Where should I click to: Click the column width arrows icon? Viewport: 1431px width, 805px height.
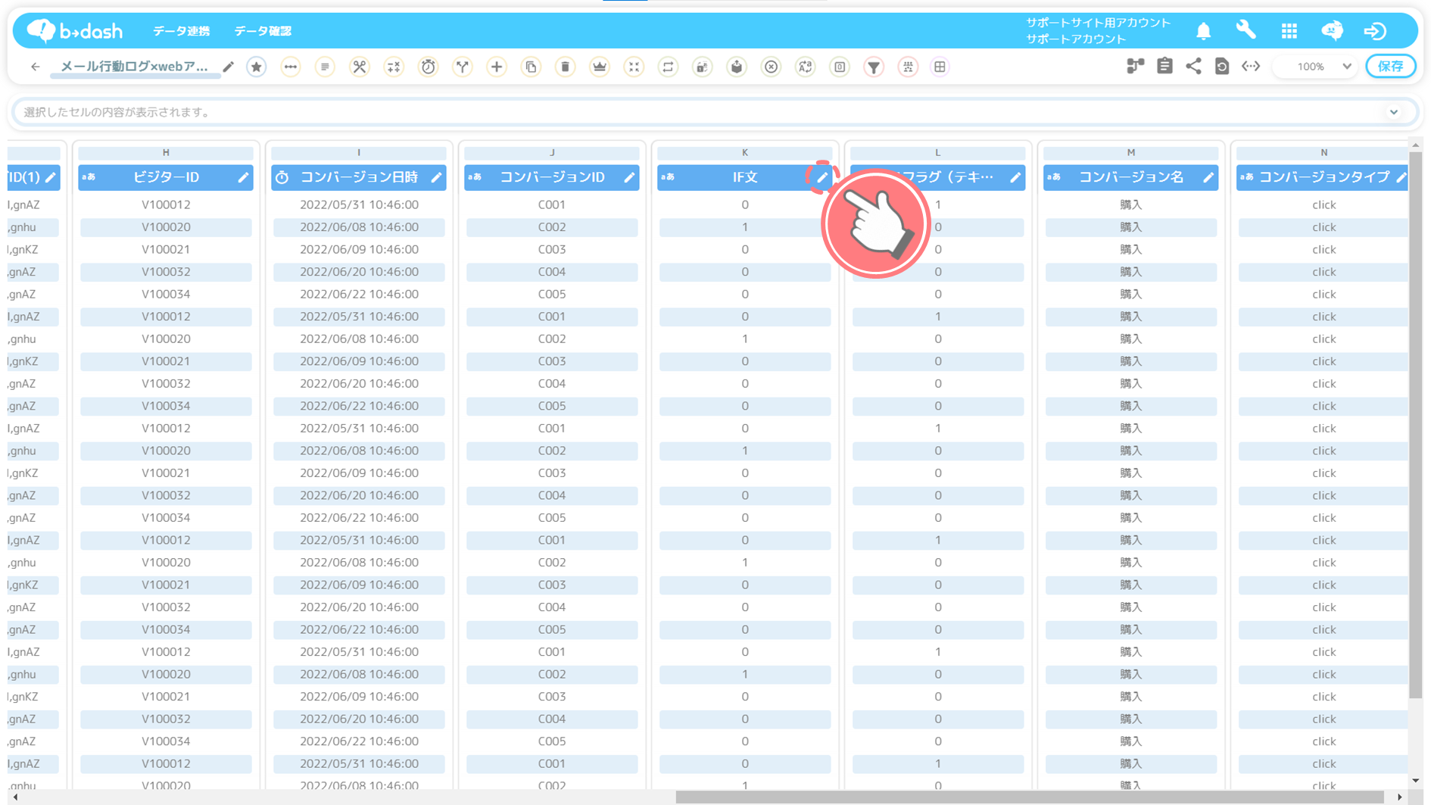tap(1251, 67)
